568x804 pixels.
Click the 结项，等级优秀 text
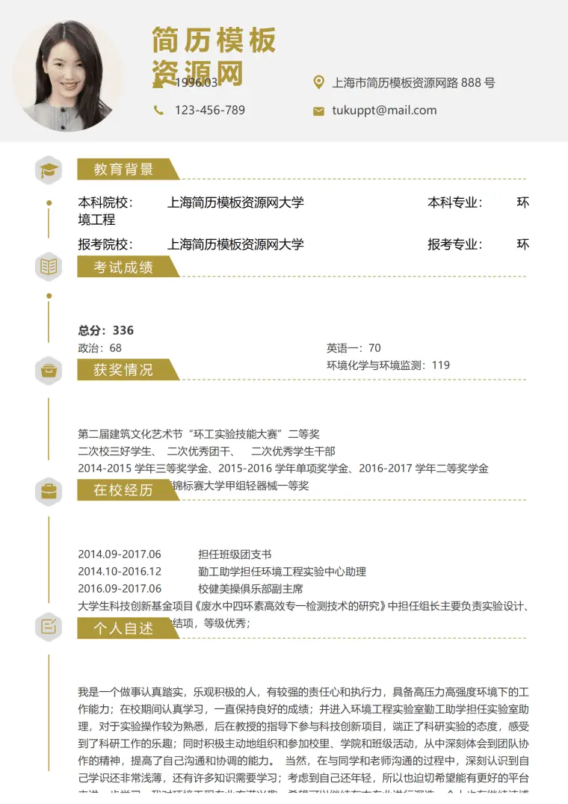point(212,623)
